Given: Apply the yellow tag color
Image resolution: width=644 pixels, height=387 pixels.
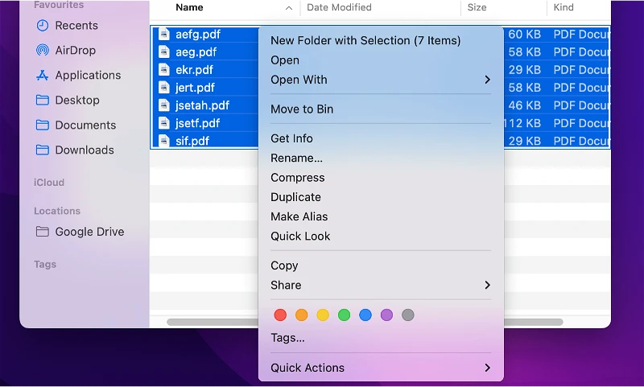Looking at the screenshot, I should (323, 315).
